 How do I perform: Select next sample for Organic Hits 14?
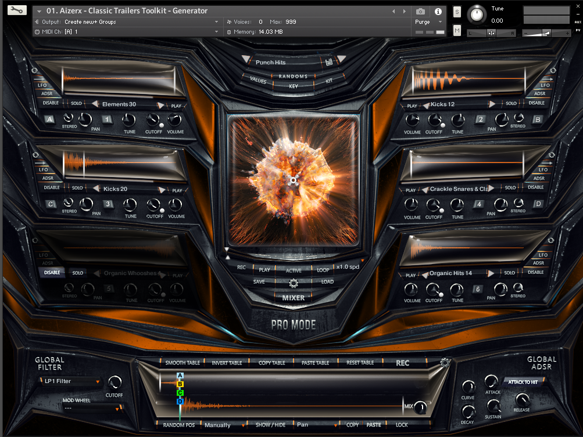[491, 273]
